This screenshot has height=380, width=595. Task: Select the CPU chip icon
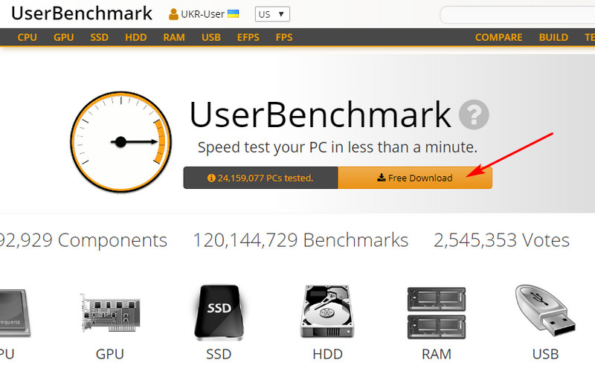[x=14, y=313]
